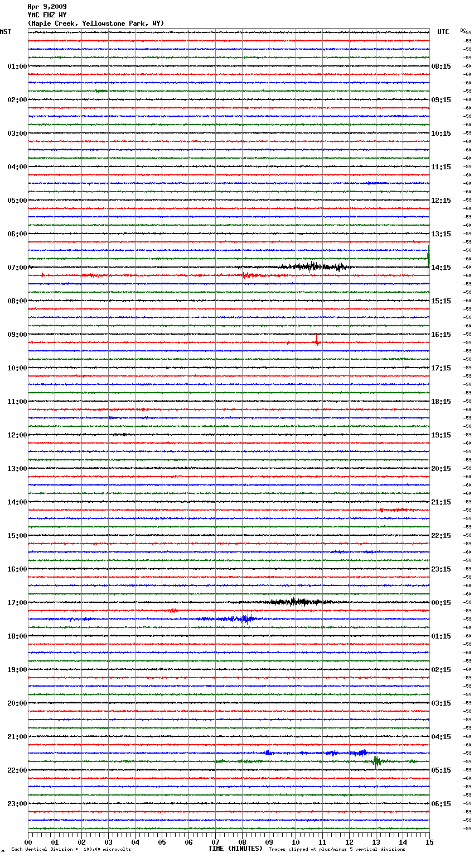Image resolution: width=474 pixels, height=857 pixels.
Task: Click minute tick label '00' on time axis
Action: (28, 842)
